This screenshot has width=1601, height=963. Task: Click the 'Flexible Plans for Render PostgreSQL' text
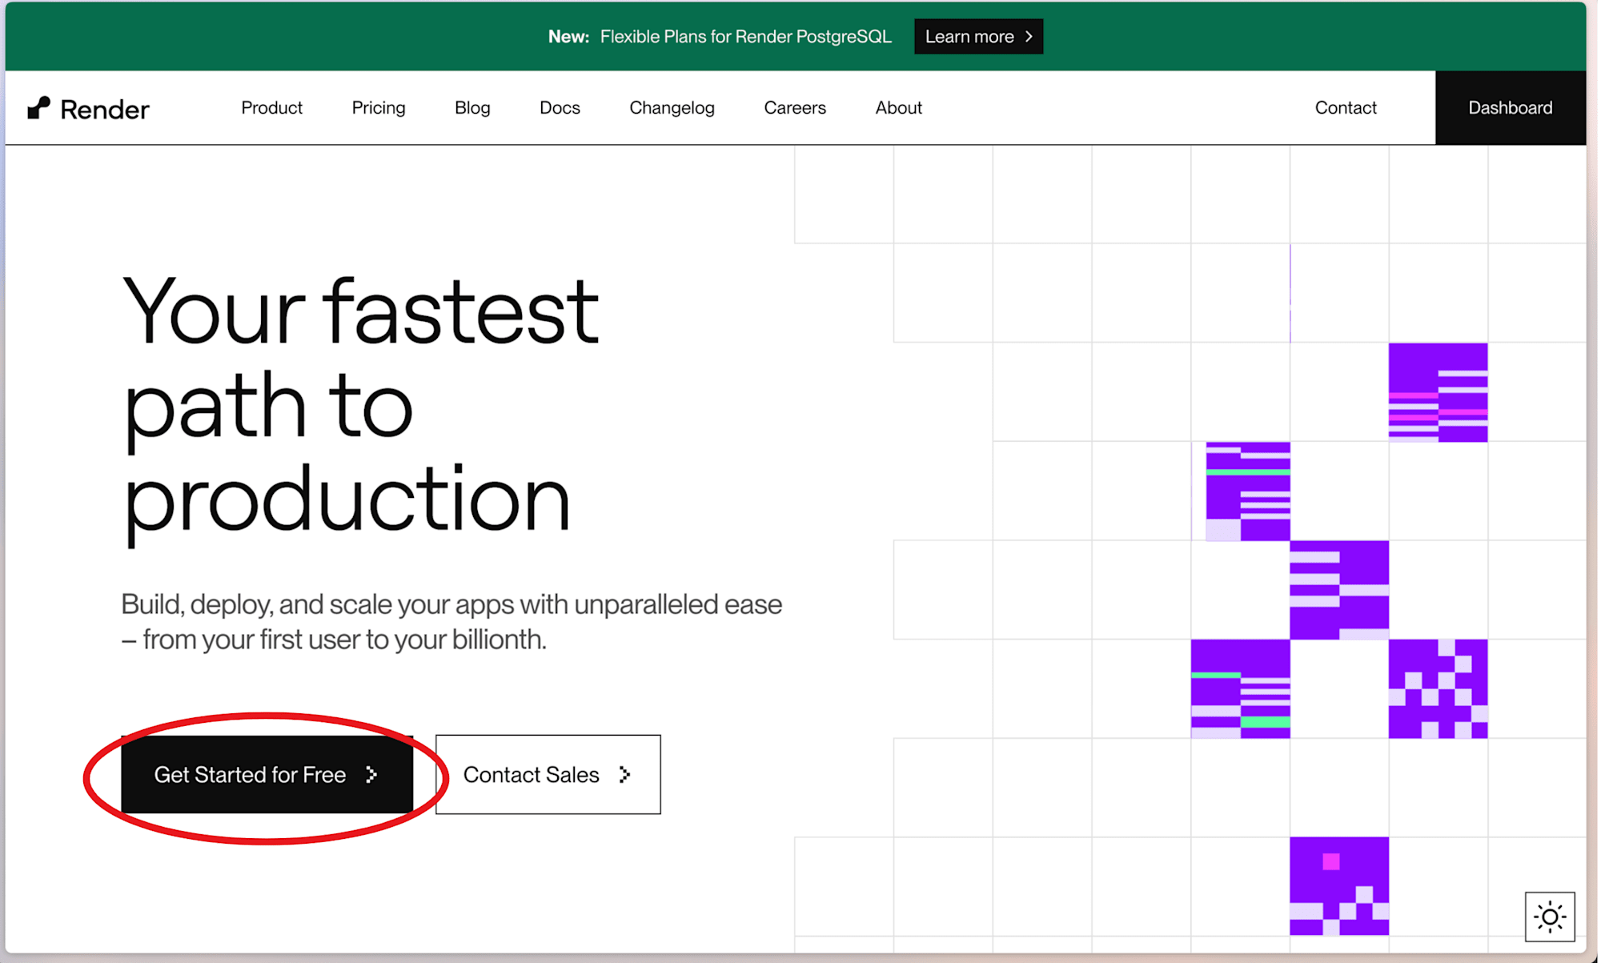[x=747, y=37]
